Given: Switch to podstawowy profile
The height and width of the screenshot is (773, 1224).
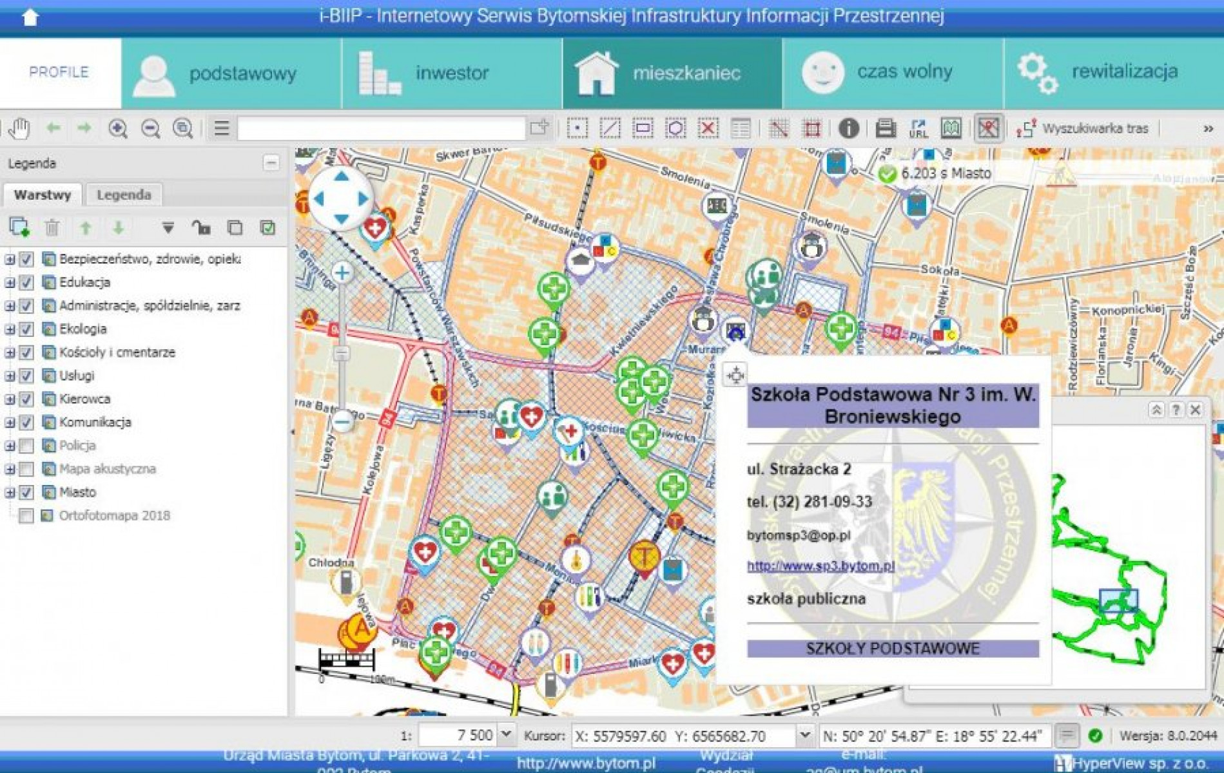Looking at the screenshot, I should coord(231,73).
